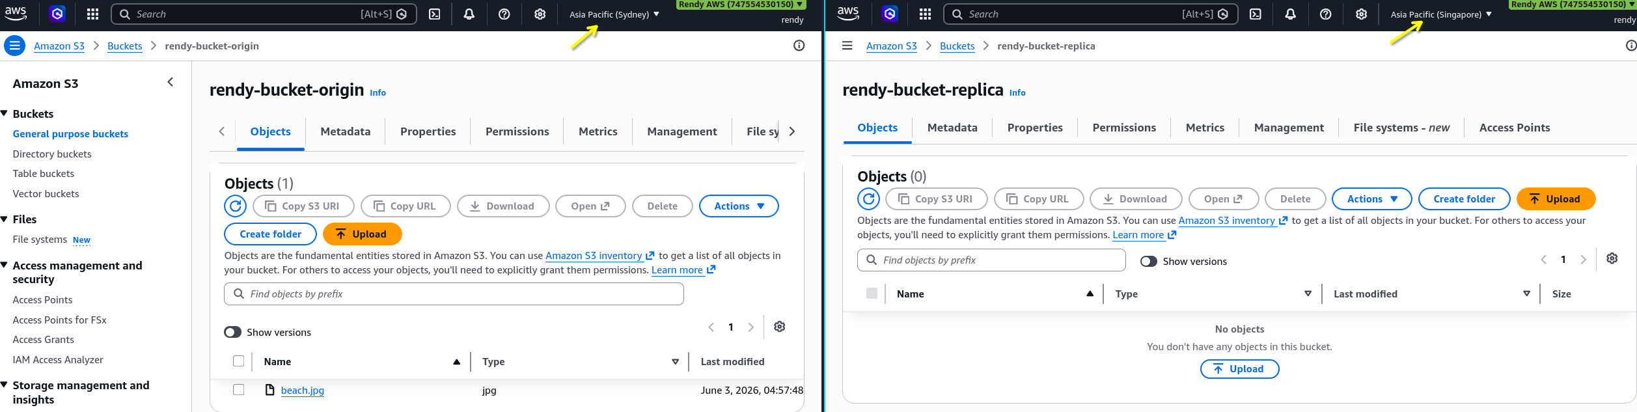
Task: Click the AWS logo in the origin window
Action: pyautogui.click(x=16, y=14)
